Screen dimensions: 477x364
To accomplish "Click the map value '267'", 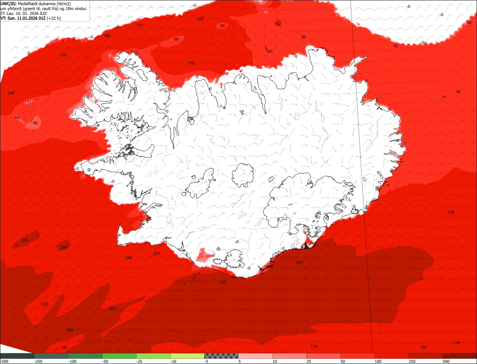I will [113, 309].
